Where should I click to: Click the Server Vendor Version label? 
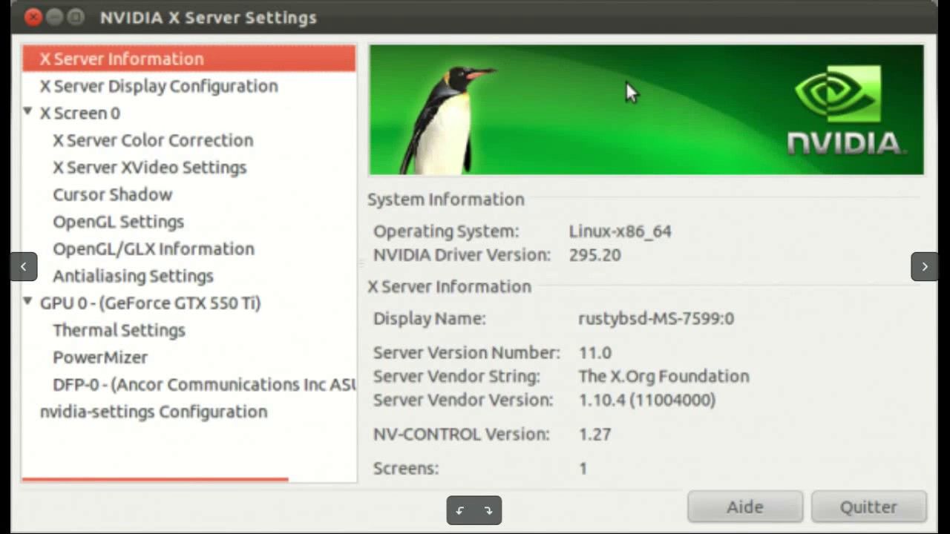click(463, 400)
